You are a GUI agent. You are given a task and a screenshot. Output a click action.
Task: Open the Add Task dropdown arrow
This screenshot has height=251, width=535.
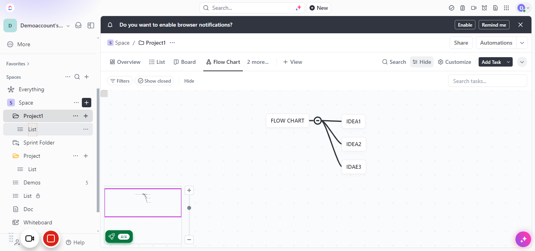508,62
